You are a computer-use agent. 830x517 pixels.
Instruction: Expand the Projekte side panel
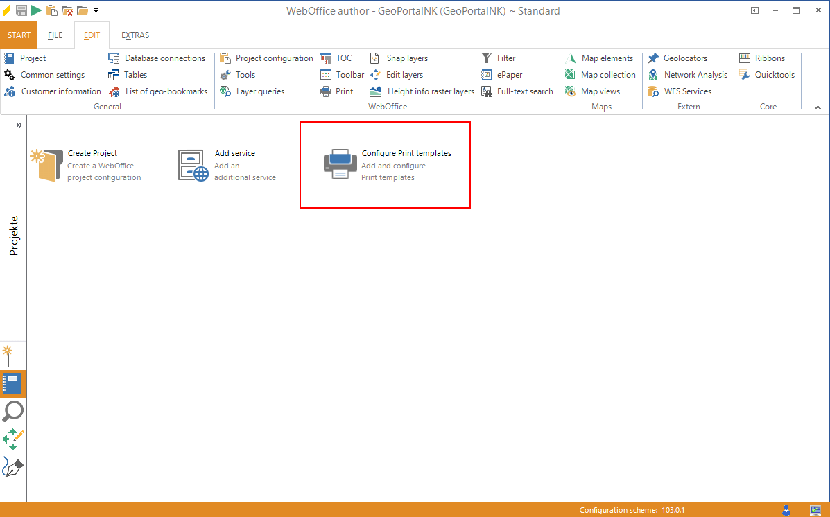tap(19, 125)
